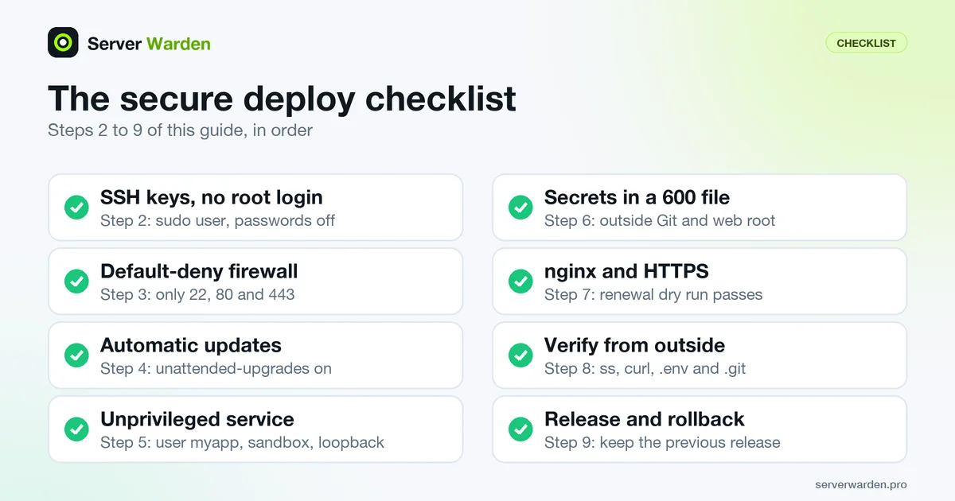
Task: Select the 'Secrets in a 600 file' heading
Action: point(637,197)
